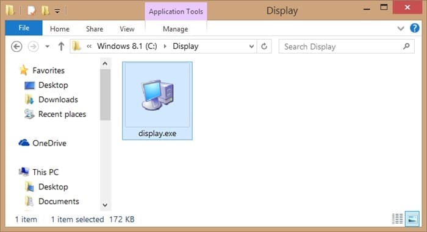The image size is (427, 232).
Task: Click the navigation pane scroll down arrow
Action: click(x=105, y=205)
